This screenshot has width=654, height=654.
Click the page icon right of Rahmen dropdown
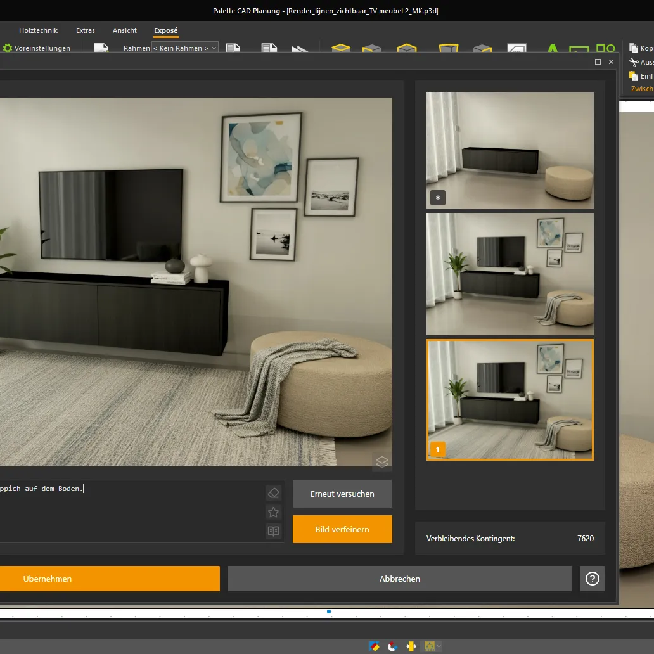click(x=233, y=48)
